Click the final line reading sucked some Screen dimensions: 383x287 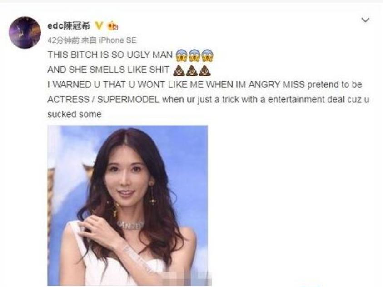pos(74,115)
